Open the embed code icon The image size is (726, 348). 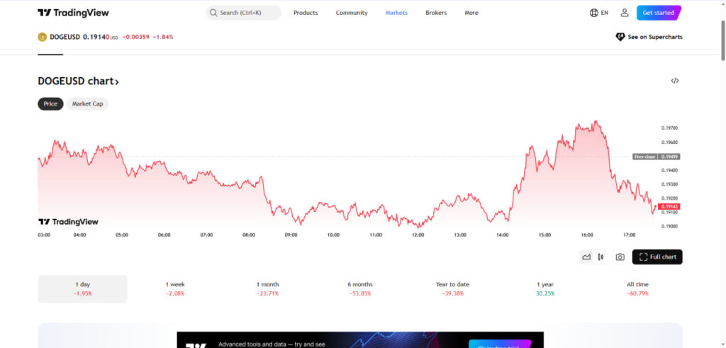click(675, 81)
